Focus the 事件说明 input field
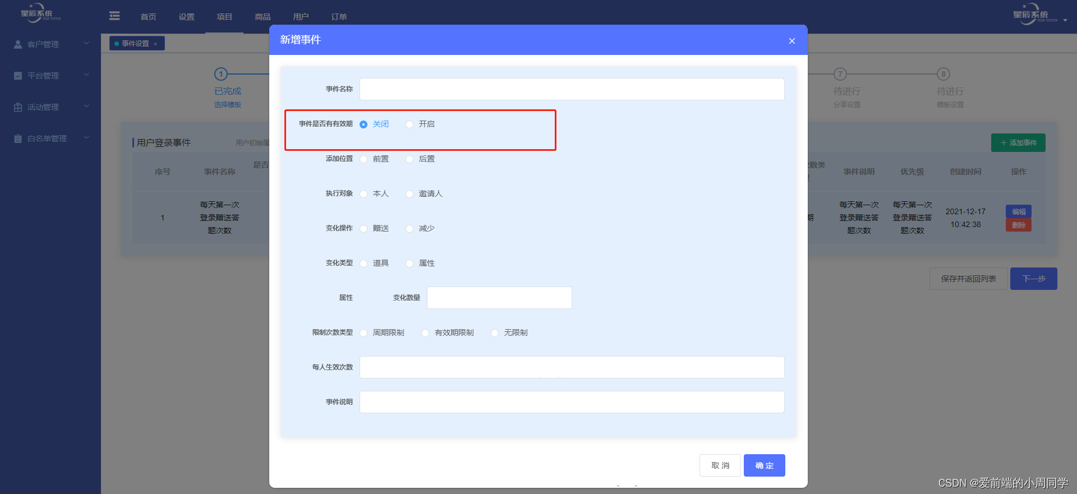The image size is (1077, 494). (x=572, y=402)
